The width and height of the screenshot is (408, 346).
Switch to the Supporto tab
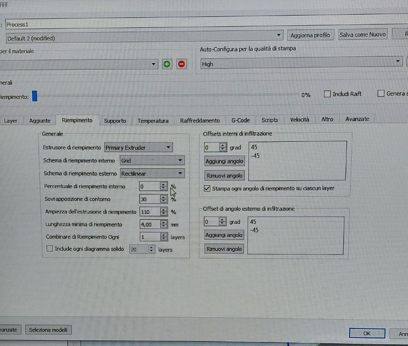click(x=115, y=120)
